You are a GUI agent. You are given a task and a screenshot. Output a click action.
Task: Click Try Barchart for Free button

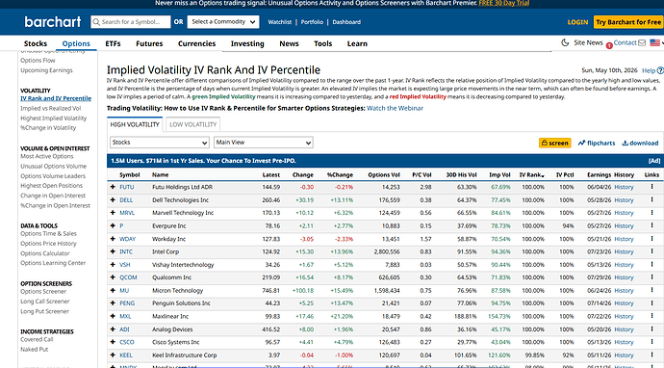628,22
